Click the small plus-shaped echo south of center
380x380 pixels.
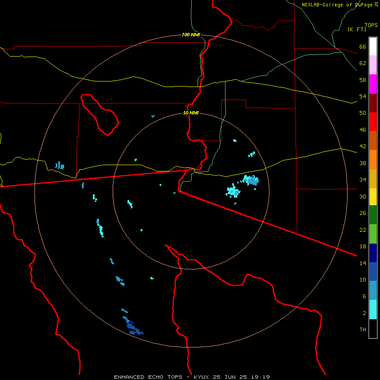point(141,230)
